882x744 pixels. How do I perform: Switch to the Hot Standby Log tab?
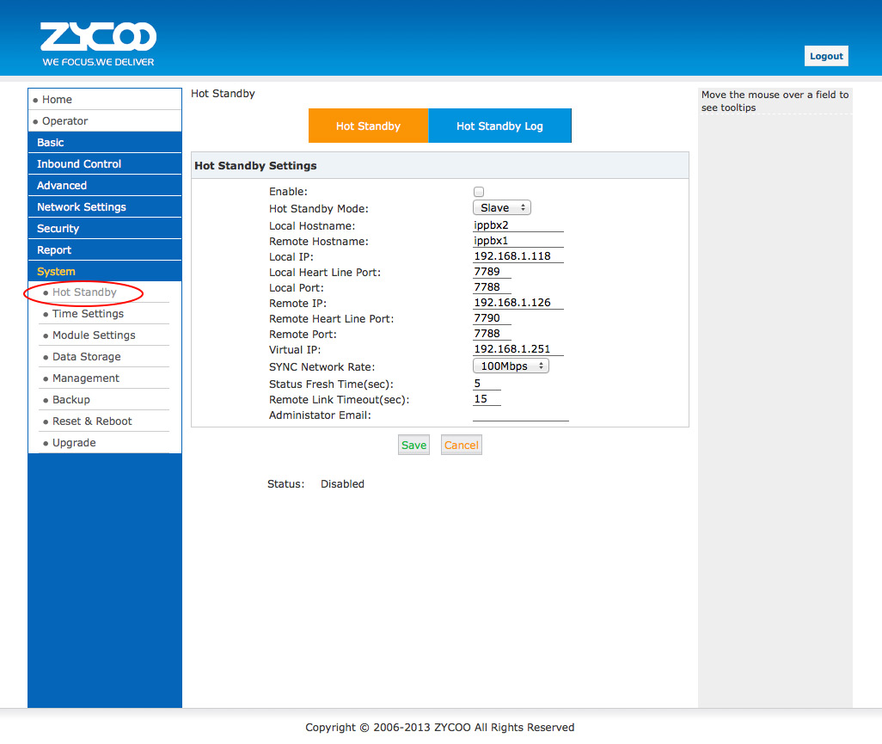[499, 126]
